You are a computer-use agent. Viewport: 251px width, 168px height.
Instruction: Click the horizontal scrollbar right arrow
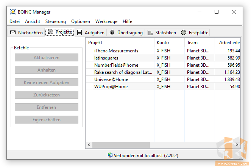237,145
